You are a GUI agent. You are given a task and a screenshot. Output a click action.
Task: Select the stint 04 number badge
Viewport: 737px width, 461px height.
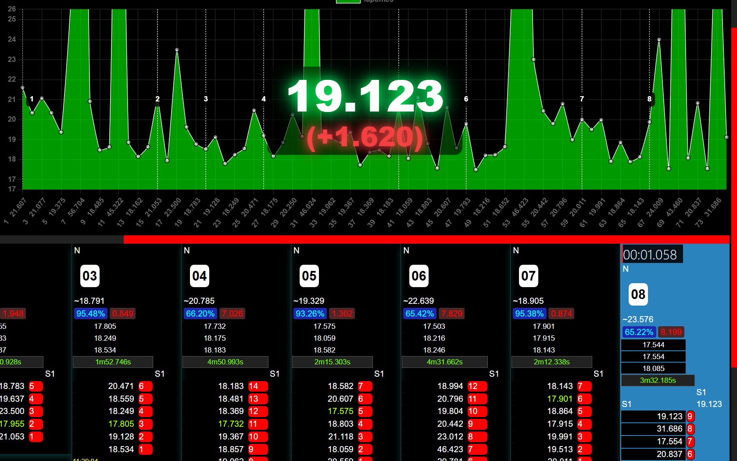point(199,276)
